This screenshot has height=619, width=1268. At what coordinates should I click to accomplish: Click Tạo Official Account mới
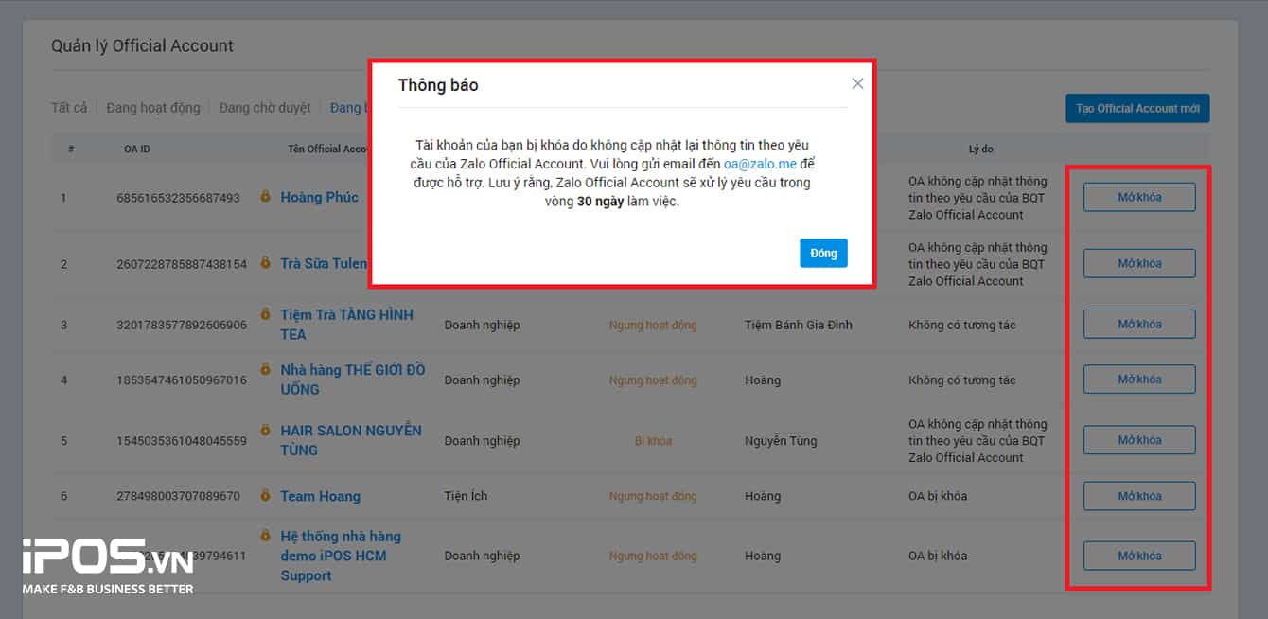[1137, 108]
